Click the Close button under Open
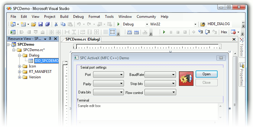Image resolution: width=253 pixels, height=130 pixels. [206, 83]
